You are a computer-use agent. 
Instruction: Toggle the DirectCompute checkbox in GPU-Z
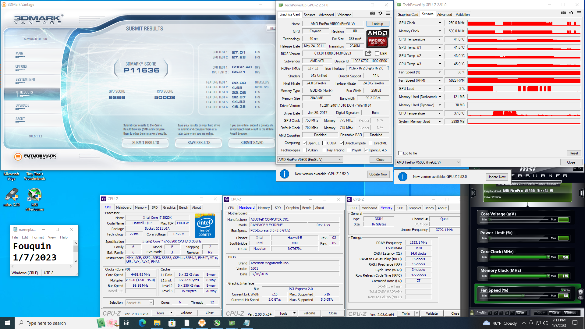342,143
